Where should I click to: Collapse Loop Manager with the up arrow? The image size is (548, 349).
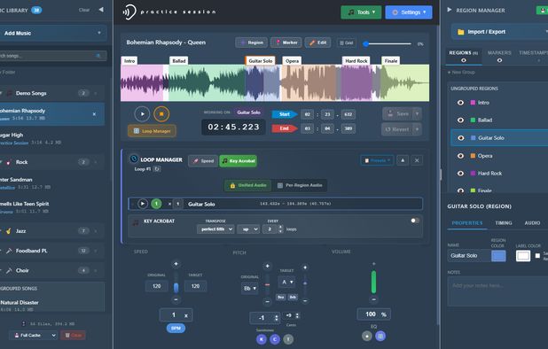tap(403, 160)
